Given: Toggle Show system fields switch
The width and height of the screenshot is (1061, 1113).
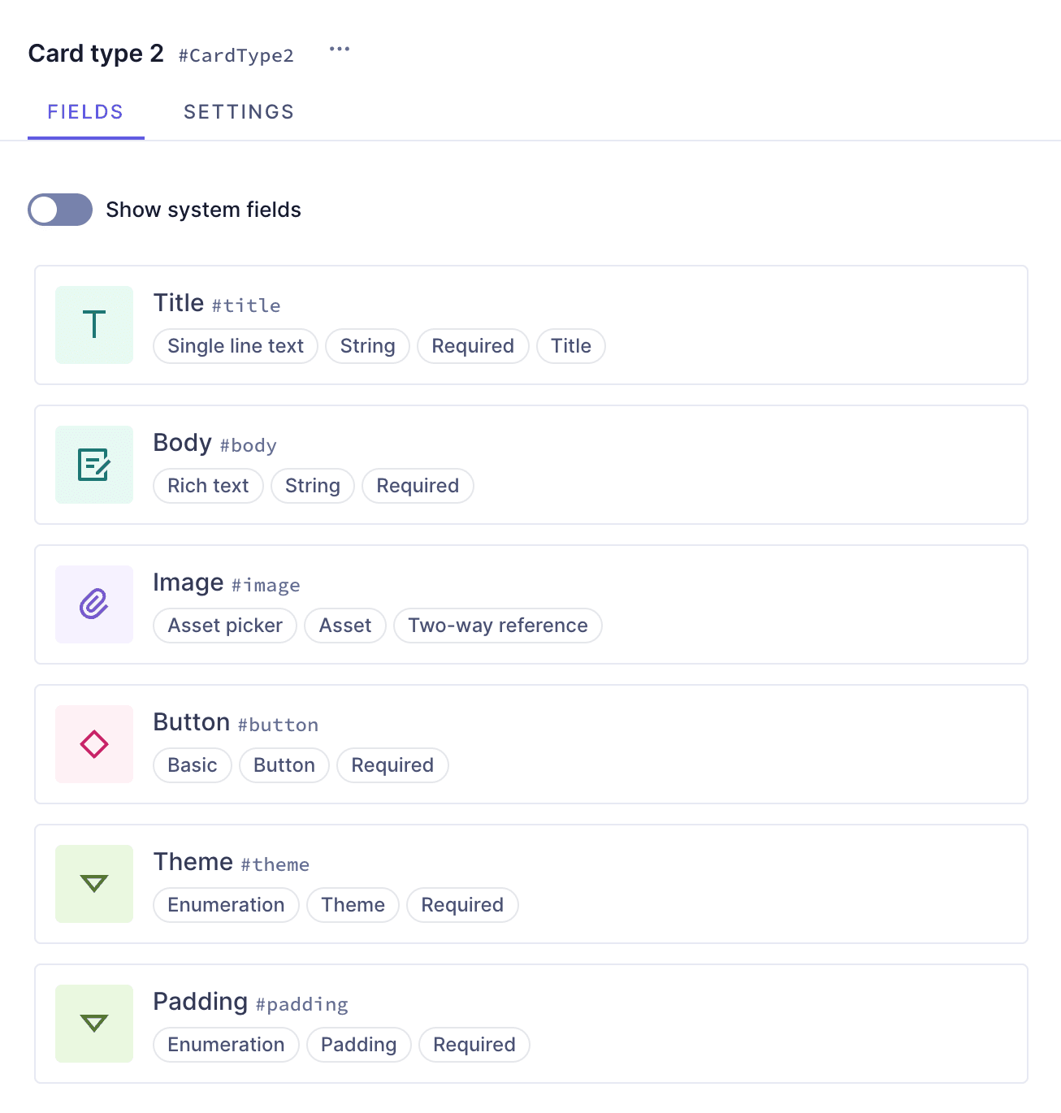Looking at the screenshot, I should (x=60, y=210).
